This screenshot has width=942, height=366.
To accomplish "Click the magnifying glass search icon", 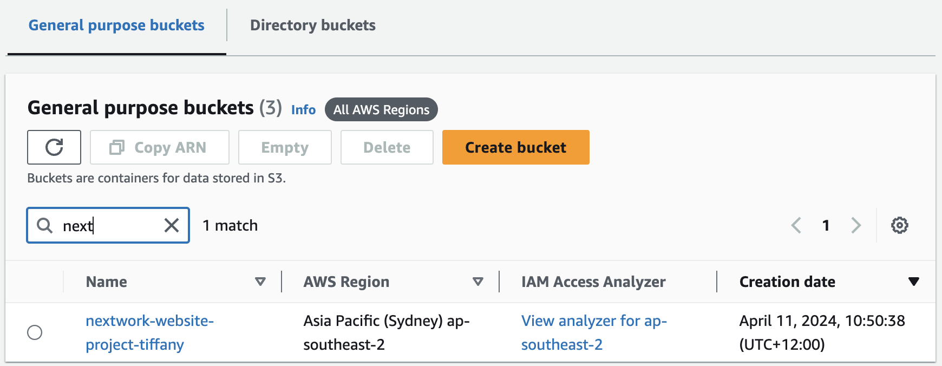I will click(44, 225).
